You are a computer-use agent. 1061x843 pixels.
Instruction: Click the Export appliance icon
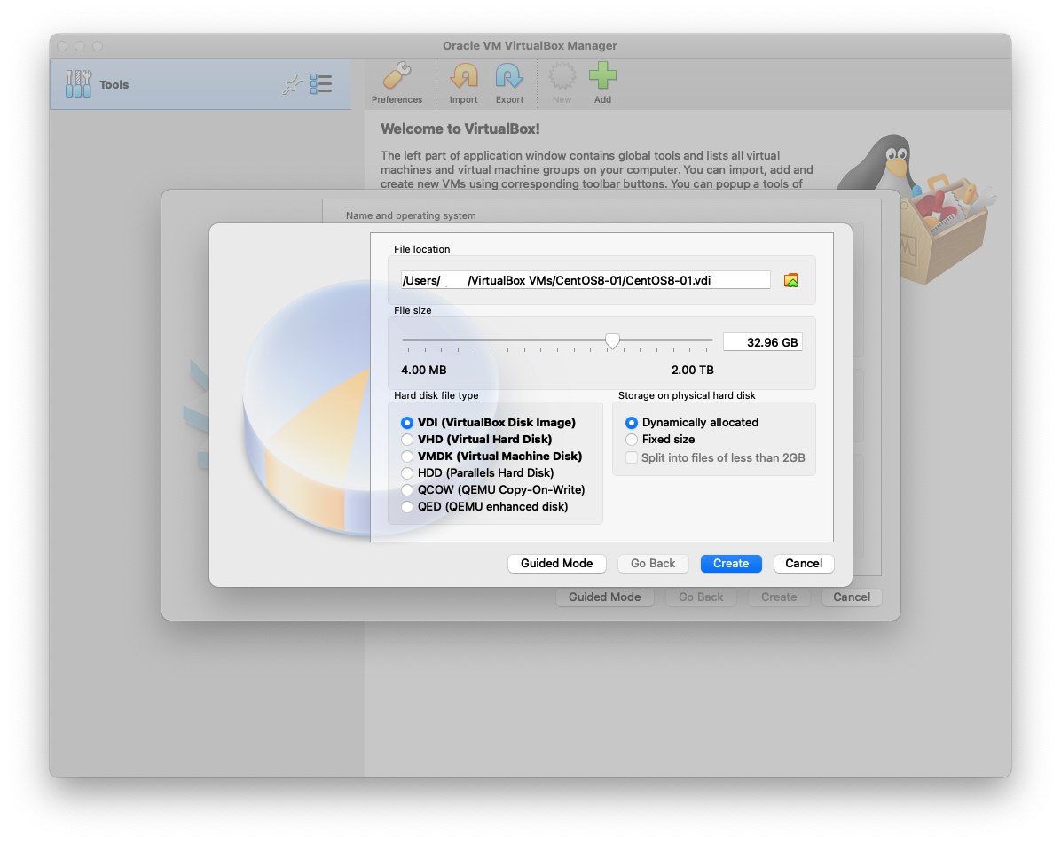509,83
